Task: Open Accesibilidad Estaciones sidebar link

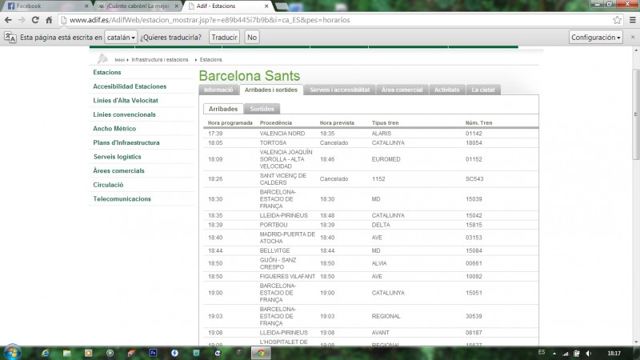Action: [130, 86]
